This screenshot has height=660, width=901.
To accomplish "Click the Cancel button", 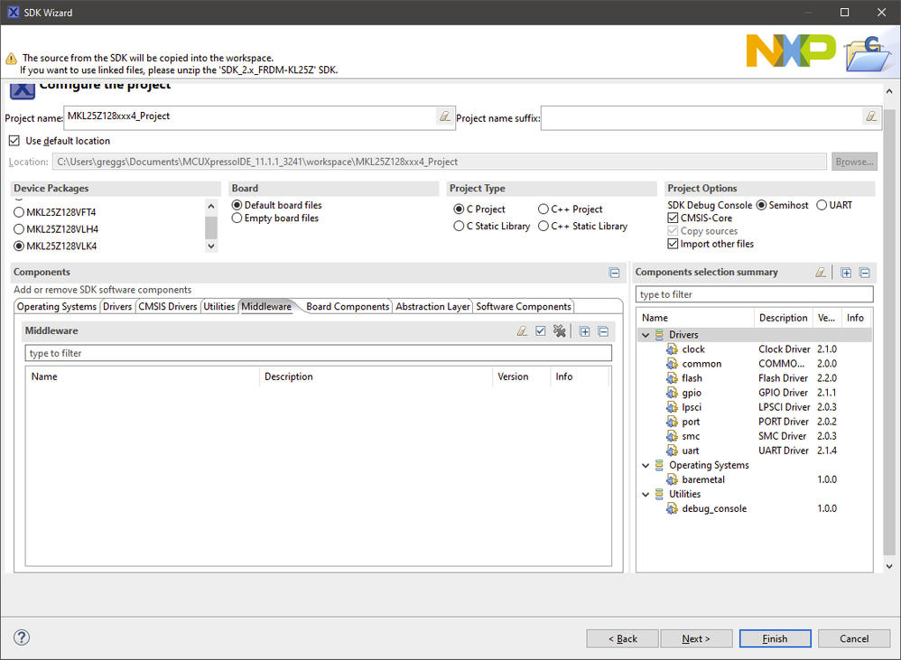I will click(x=854, y=638).
